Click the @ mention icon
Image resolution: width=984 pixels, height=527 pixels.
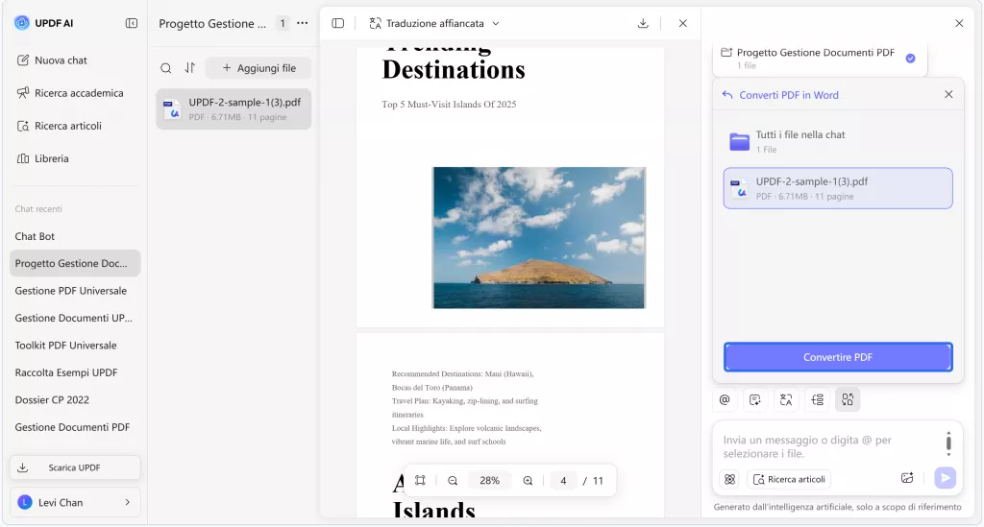pyautogui.click(x=725, y=399)
